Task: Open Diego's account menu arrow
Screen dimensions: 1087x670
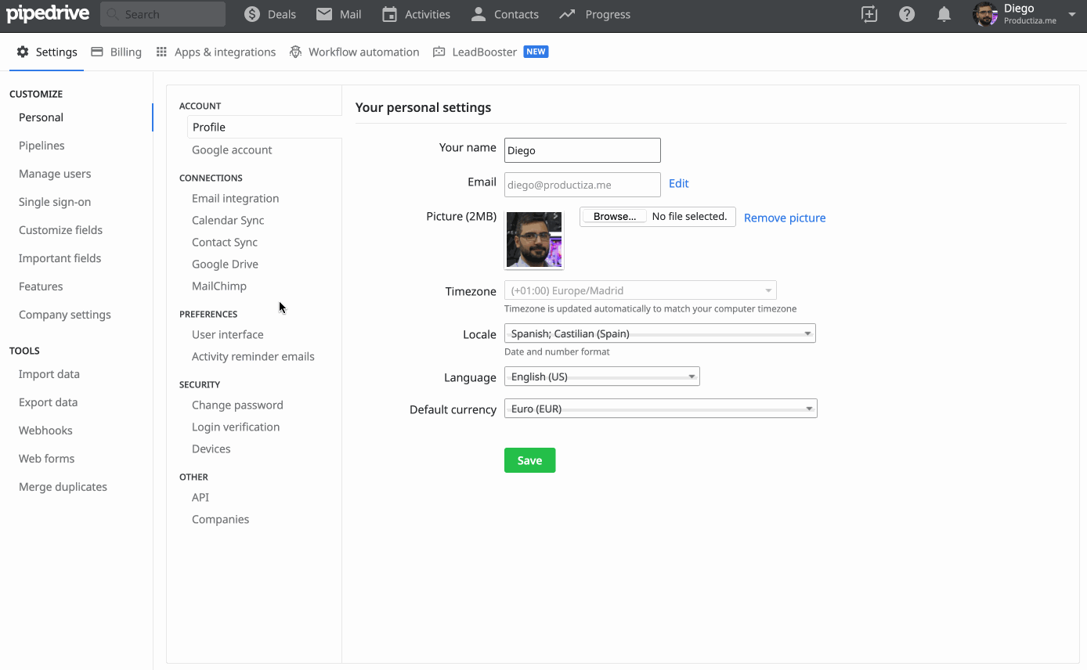Action: point(1072,14)
